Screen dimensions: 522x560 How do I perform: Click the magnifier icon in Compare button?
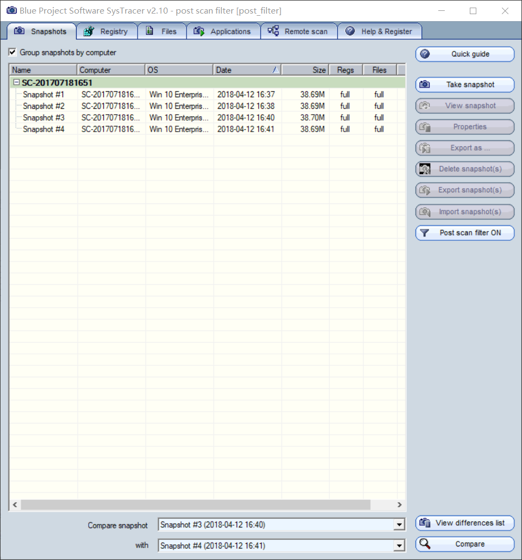[x=425, y=544]
